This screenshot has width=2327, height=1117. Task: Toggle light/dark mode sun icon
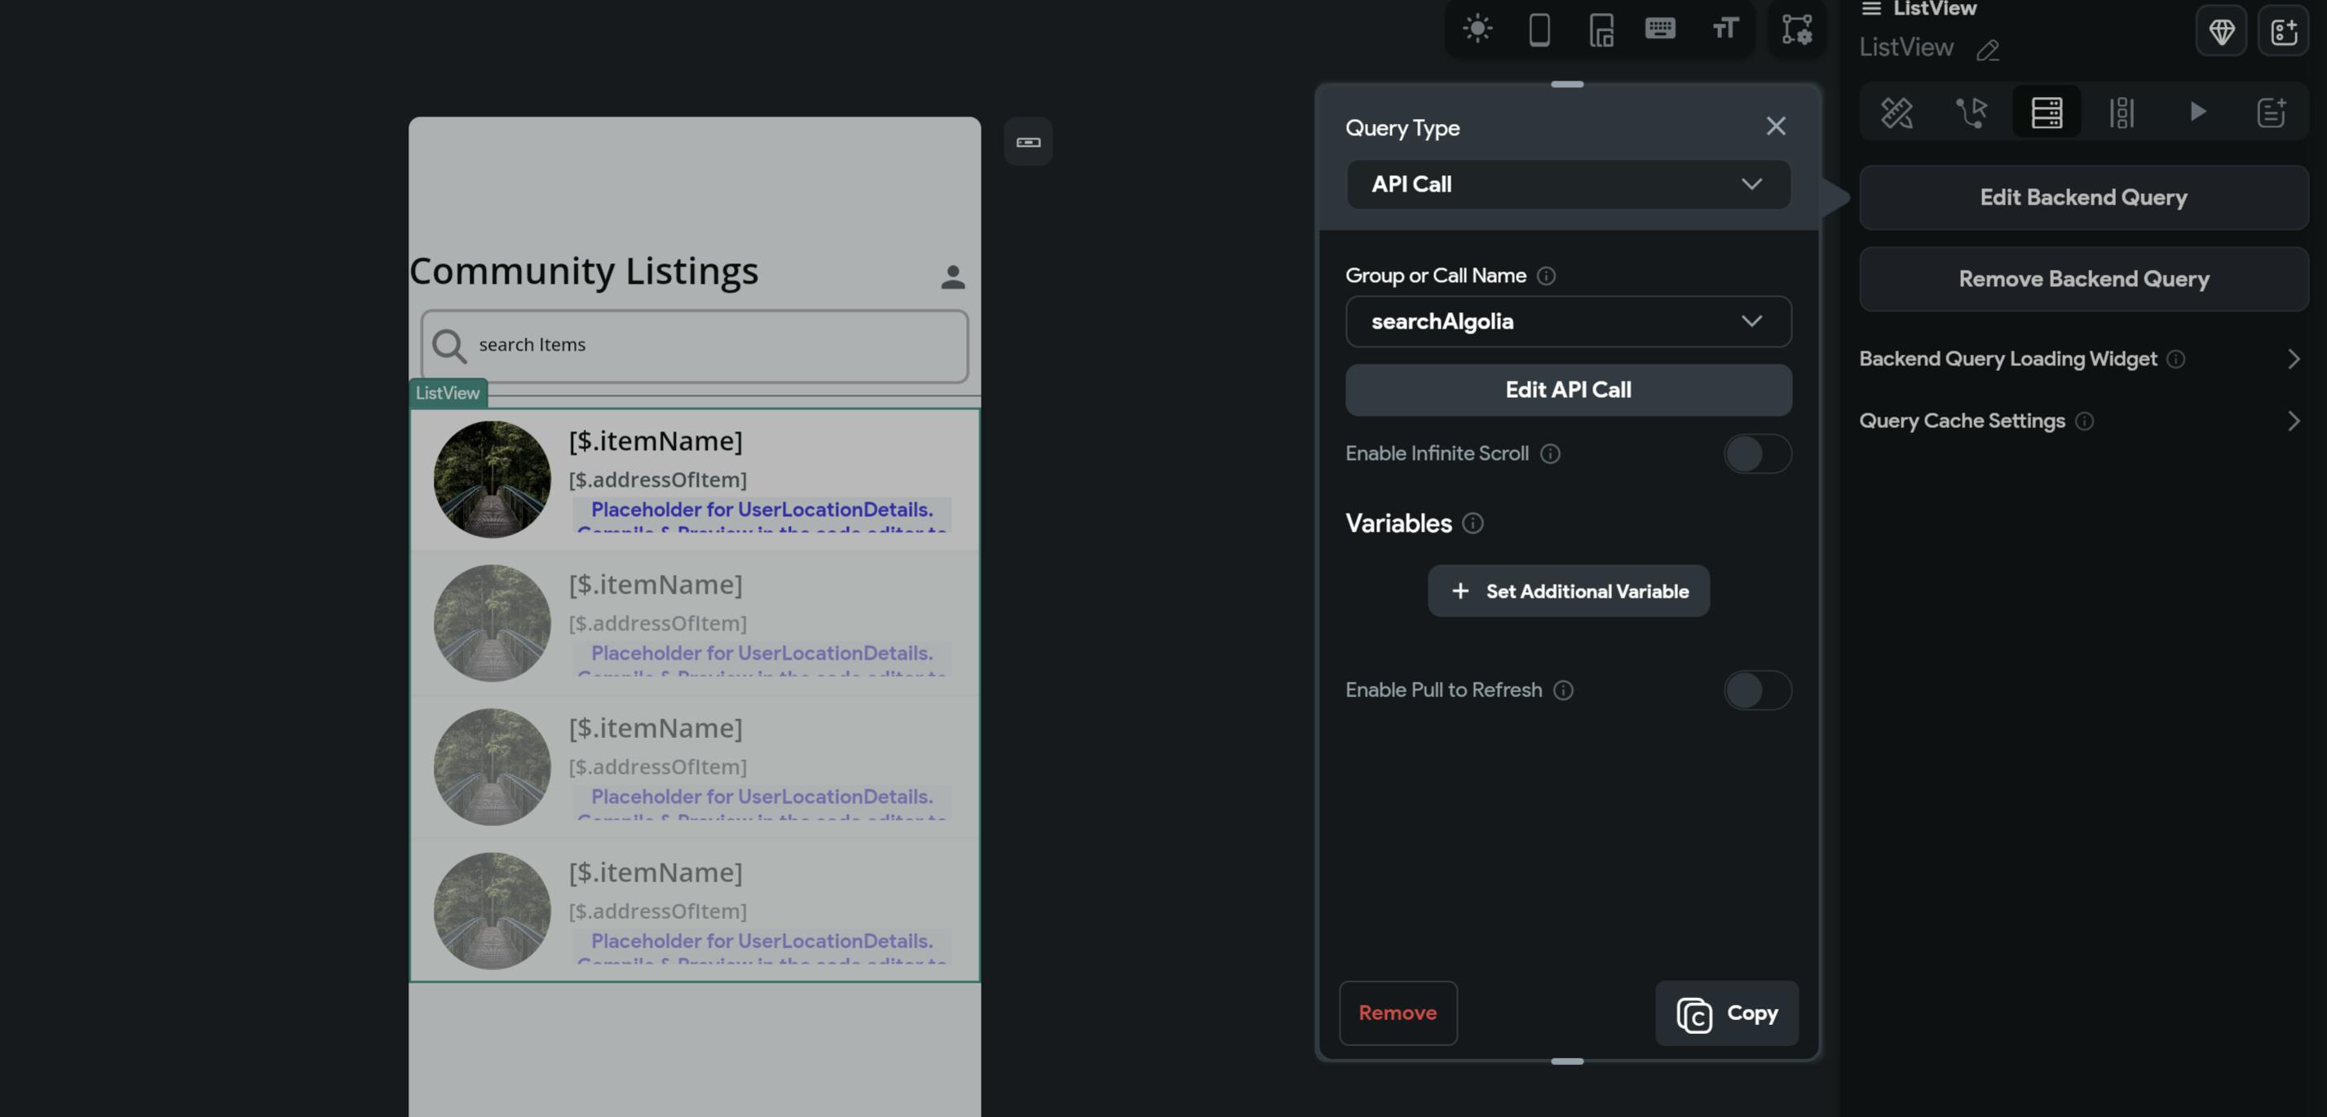1477,29
